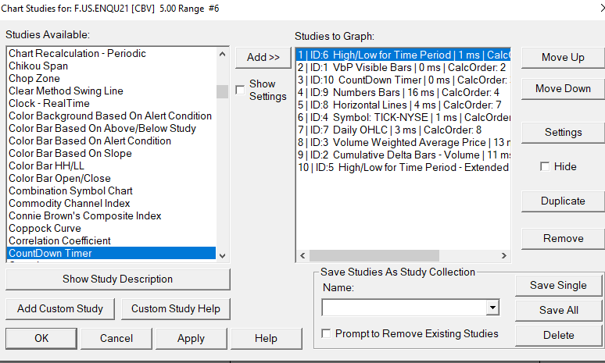Open Settings for the selected study
The height and width of the screenshot is (363, 605).
pyautogui.click(x=562, y=132)
